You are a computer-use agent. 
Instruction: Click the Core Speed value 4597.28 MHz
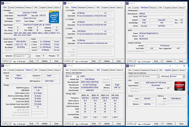coord(21,42)
